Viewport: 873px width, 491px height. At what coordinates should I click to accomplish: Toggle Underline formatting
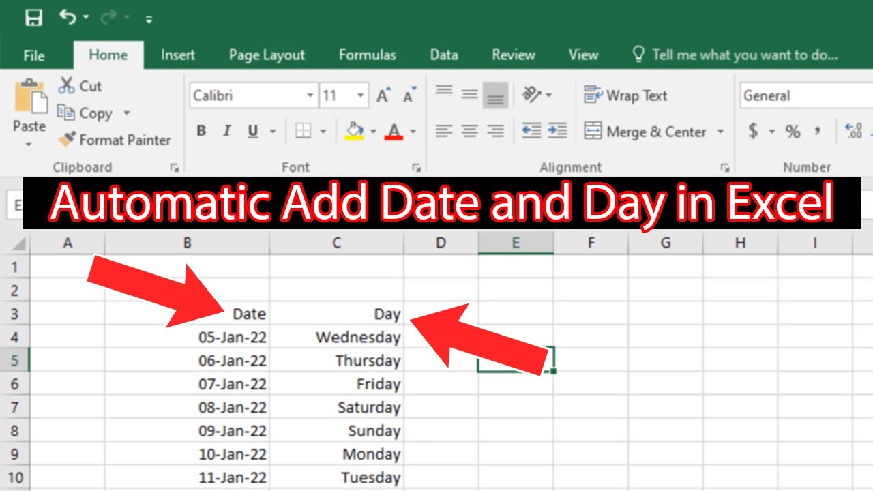point(253,131)
